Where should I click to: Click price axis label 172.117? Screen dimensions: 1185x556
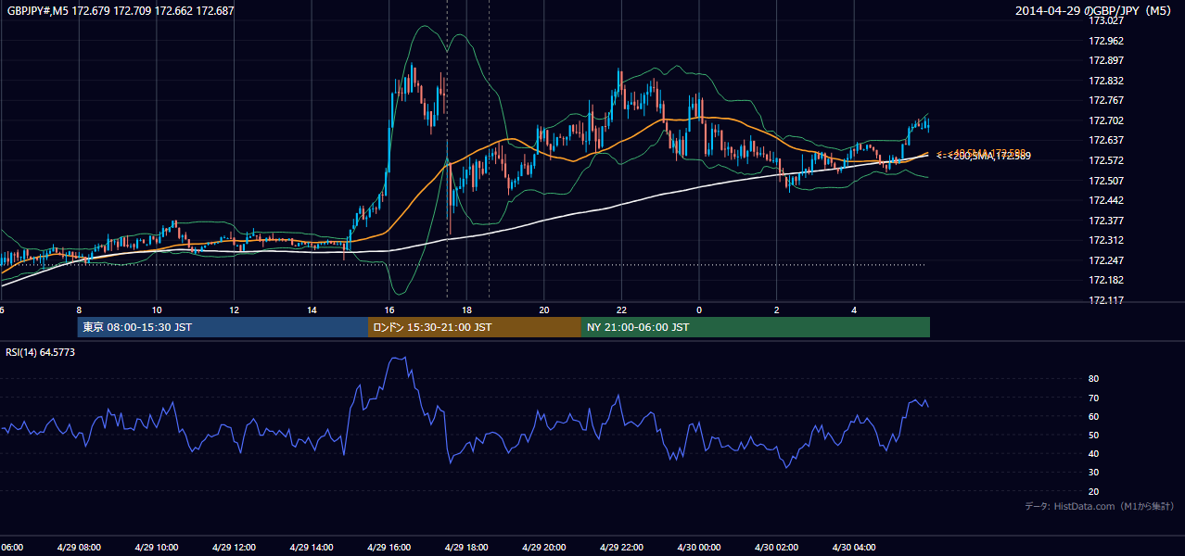coord(1105,300)
